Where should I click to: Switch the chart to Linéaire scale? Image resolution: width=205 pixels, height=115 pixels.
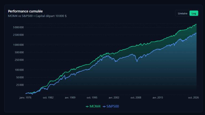pos(183,13)
